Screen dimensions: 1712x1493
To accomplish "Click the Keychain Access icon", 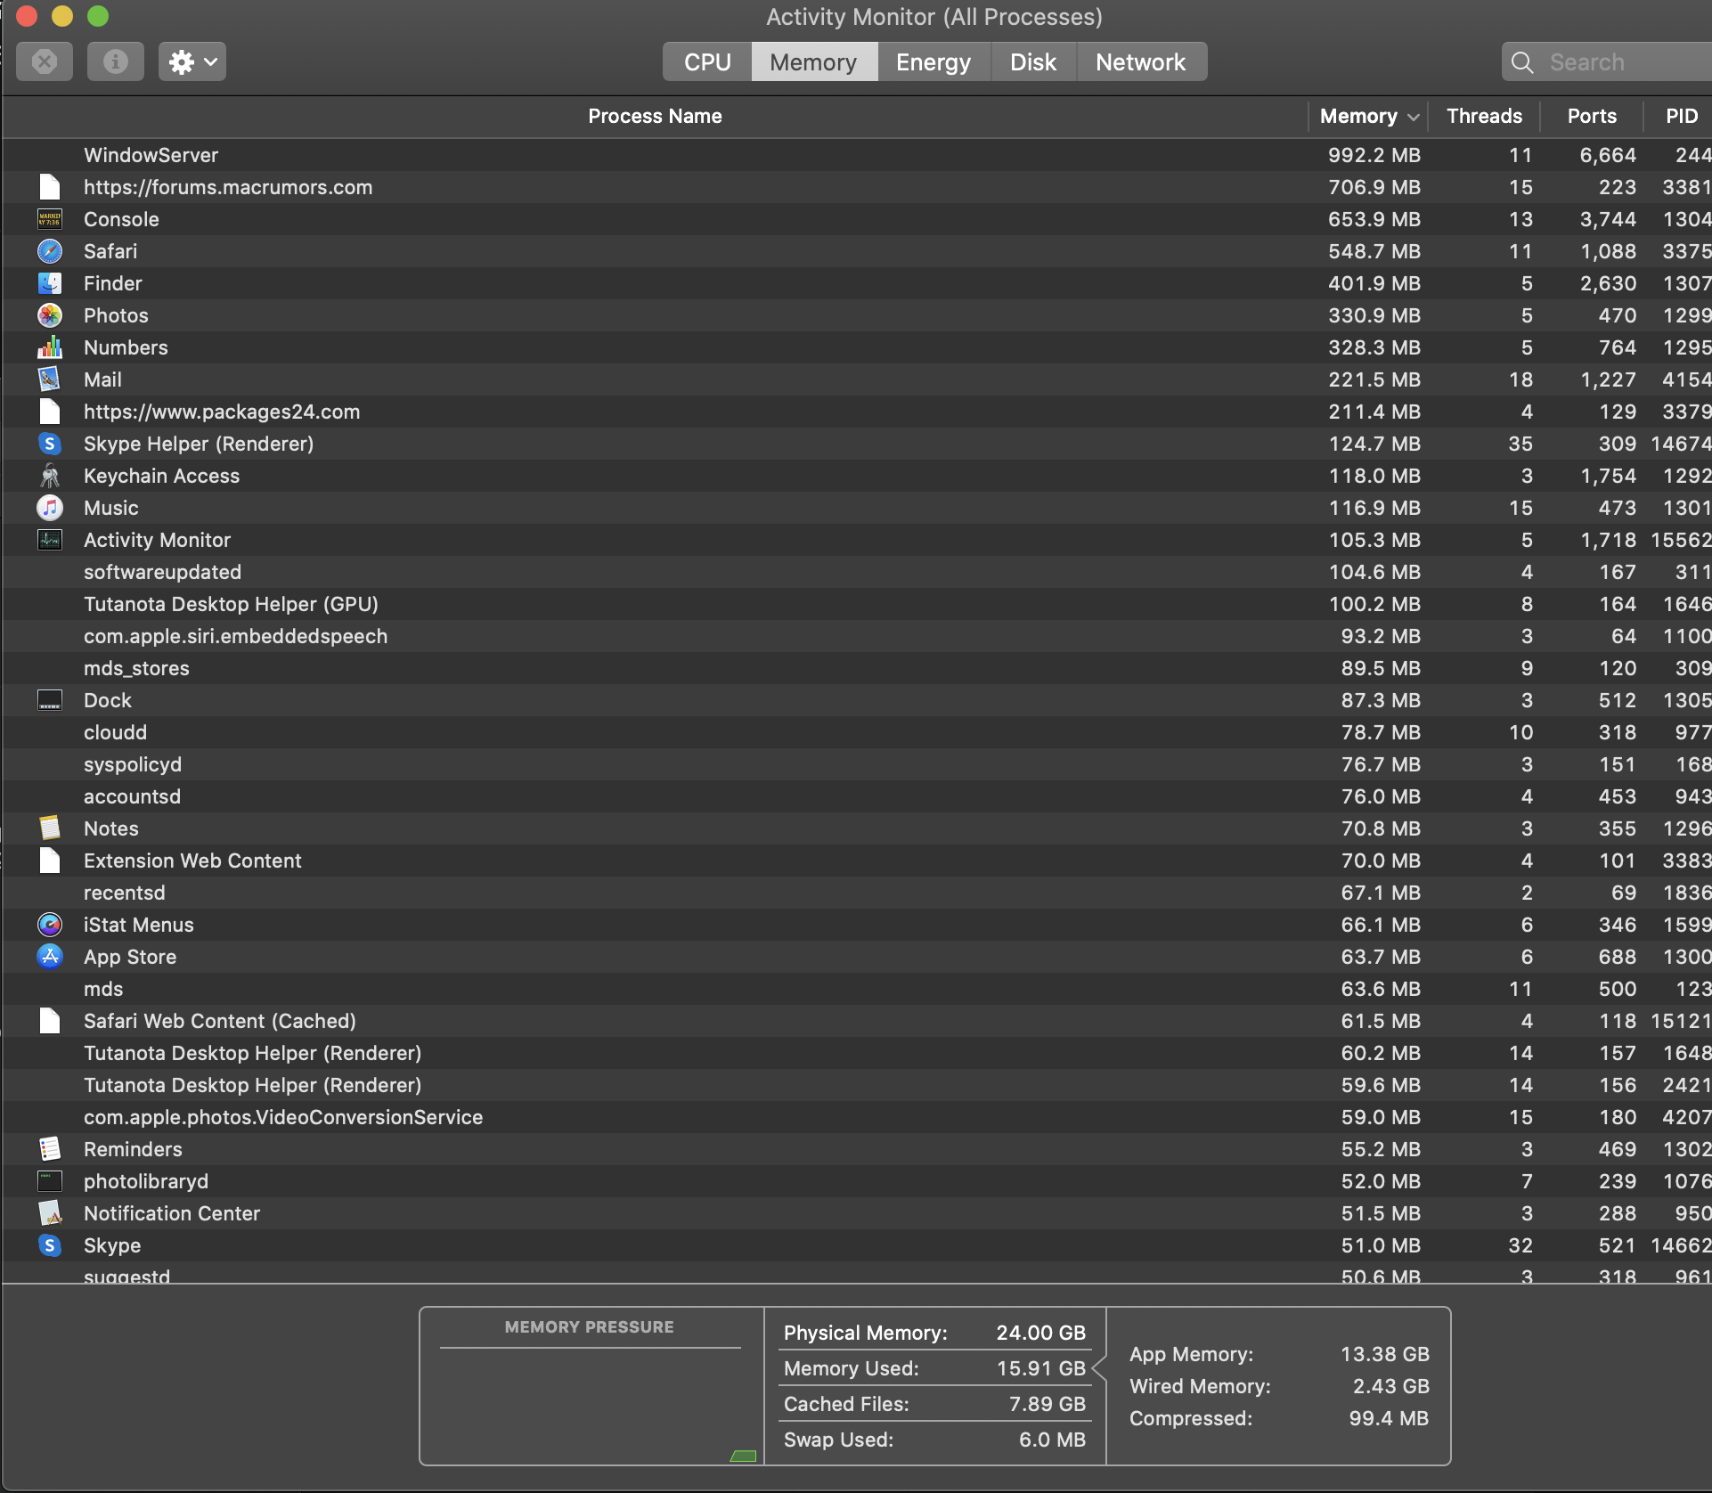I will point(50,476).
